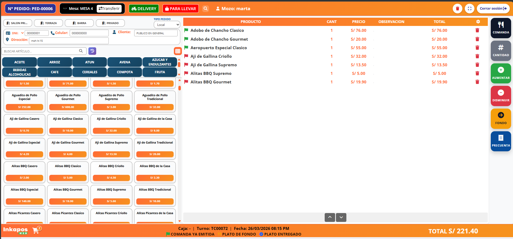This screenshot has height=239, width=513.
Task: Toggle fullscreen mode icon
Action: click(x=469, y=9)
